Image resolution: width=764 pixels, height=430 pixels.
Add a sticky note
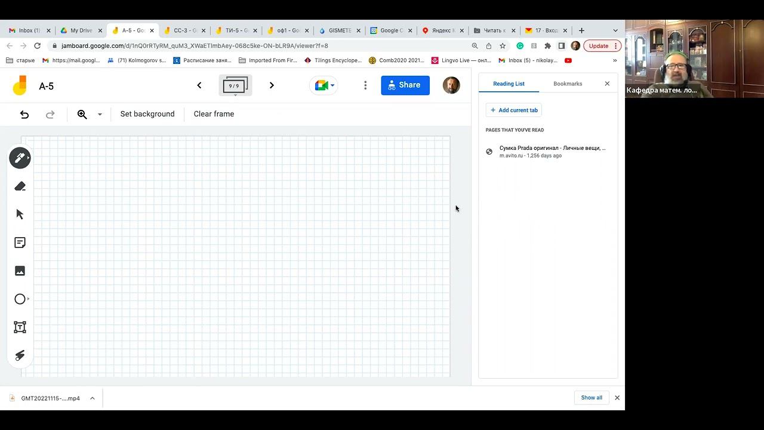tap(20, 242)
